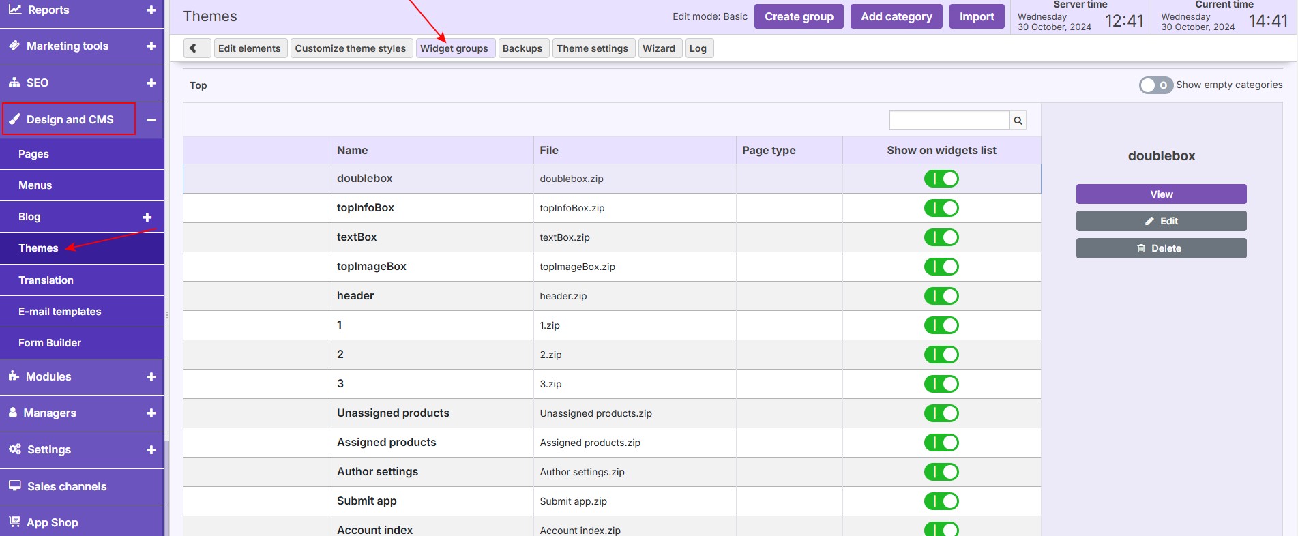Click the Page type column header
This screenshot has height=536, width=1298.
[789, 150]
